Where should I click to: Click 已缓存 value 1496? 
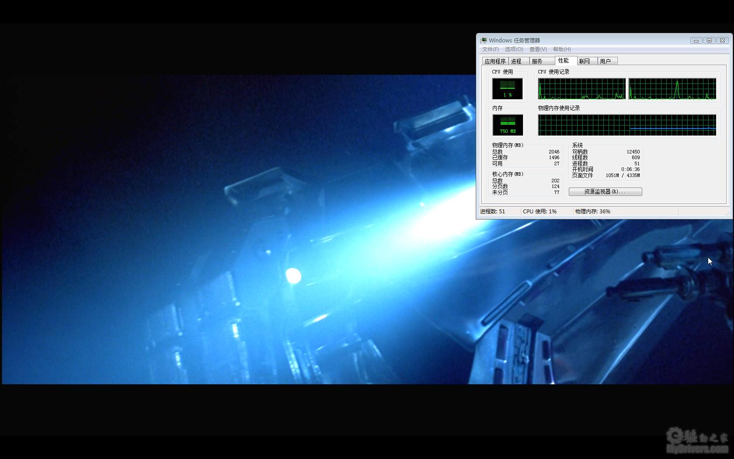tap(554, 157)
